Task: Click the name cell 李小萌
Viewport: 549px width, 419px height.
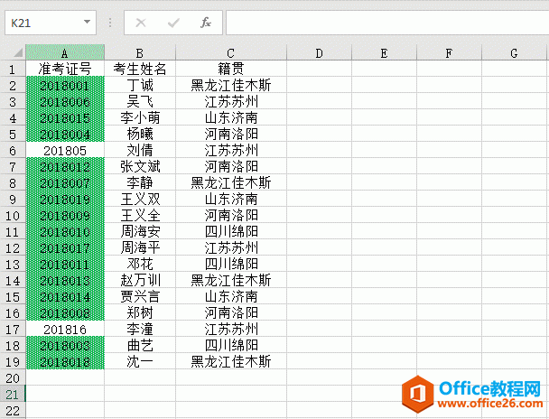Action: (x=140, y=117)
